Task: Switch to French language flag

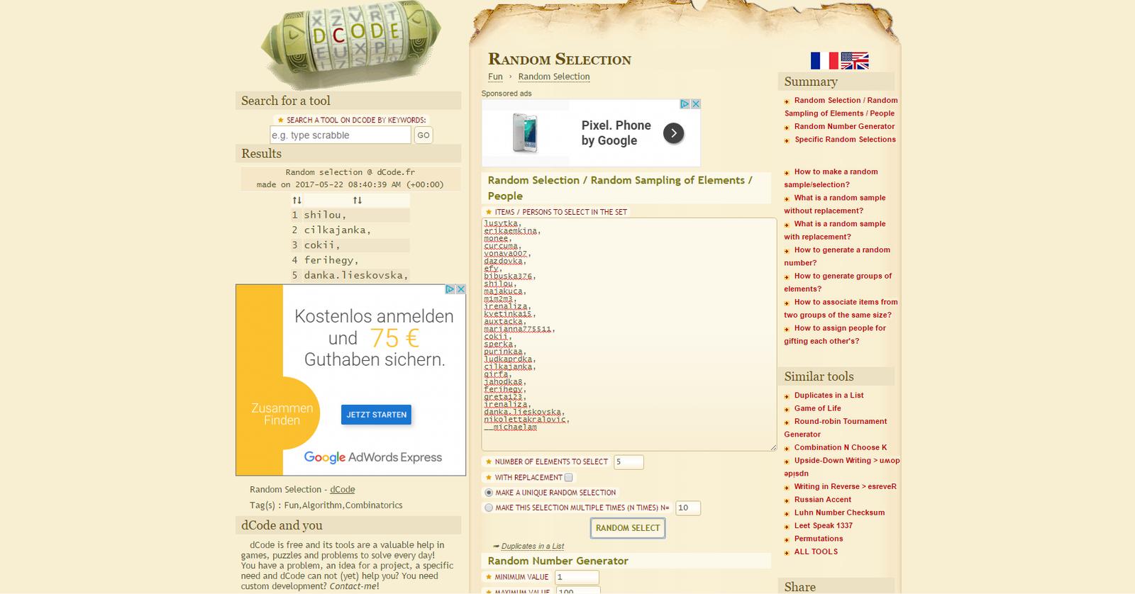Action: [x=824, y=61]
